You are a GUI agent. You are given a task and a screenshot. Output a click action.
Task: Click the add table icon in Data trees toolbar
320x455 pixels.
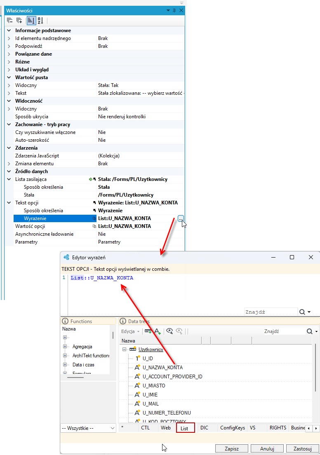(148, 331)
